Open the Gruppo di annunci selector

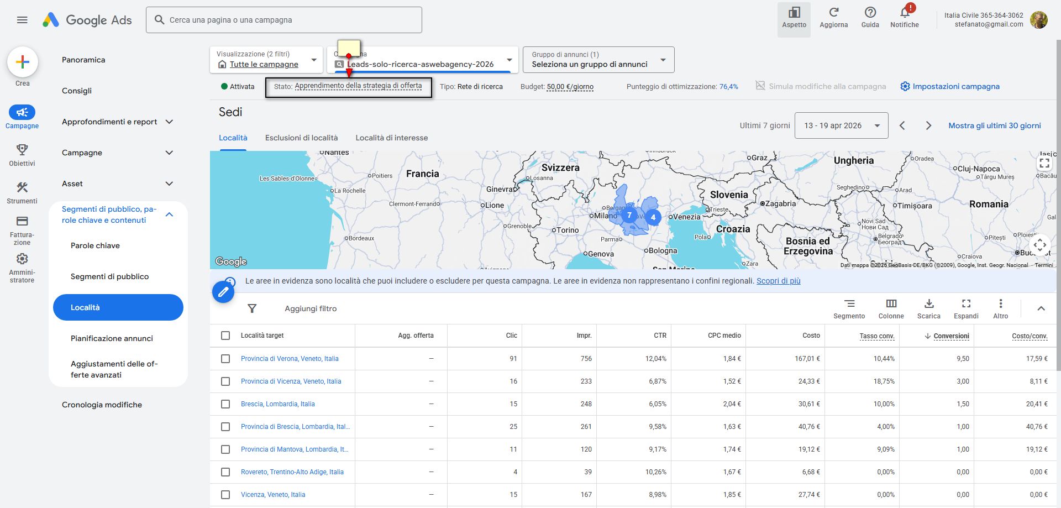coord(598,60)
